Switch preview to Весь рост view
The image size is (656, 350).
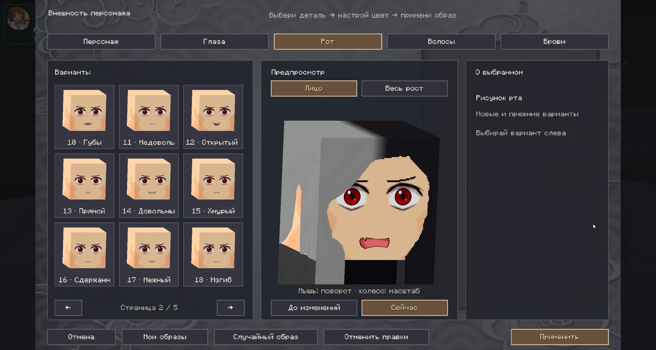405,89
